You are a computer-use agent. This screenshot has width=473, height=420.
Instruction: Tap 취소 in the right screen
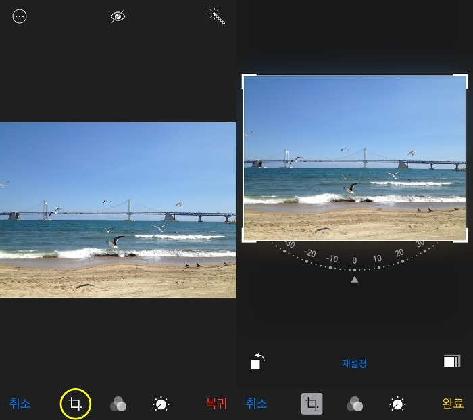tap(256, 403)
